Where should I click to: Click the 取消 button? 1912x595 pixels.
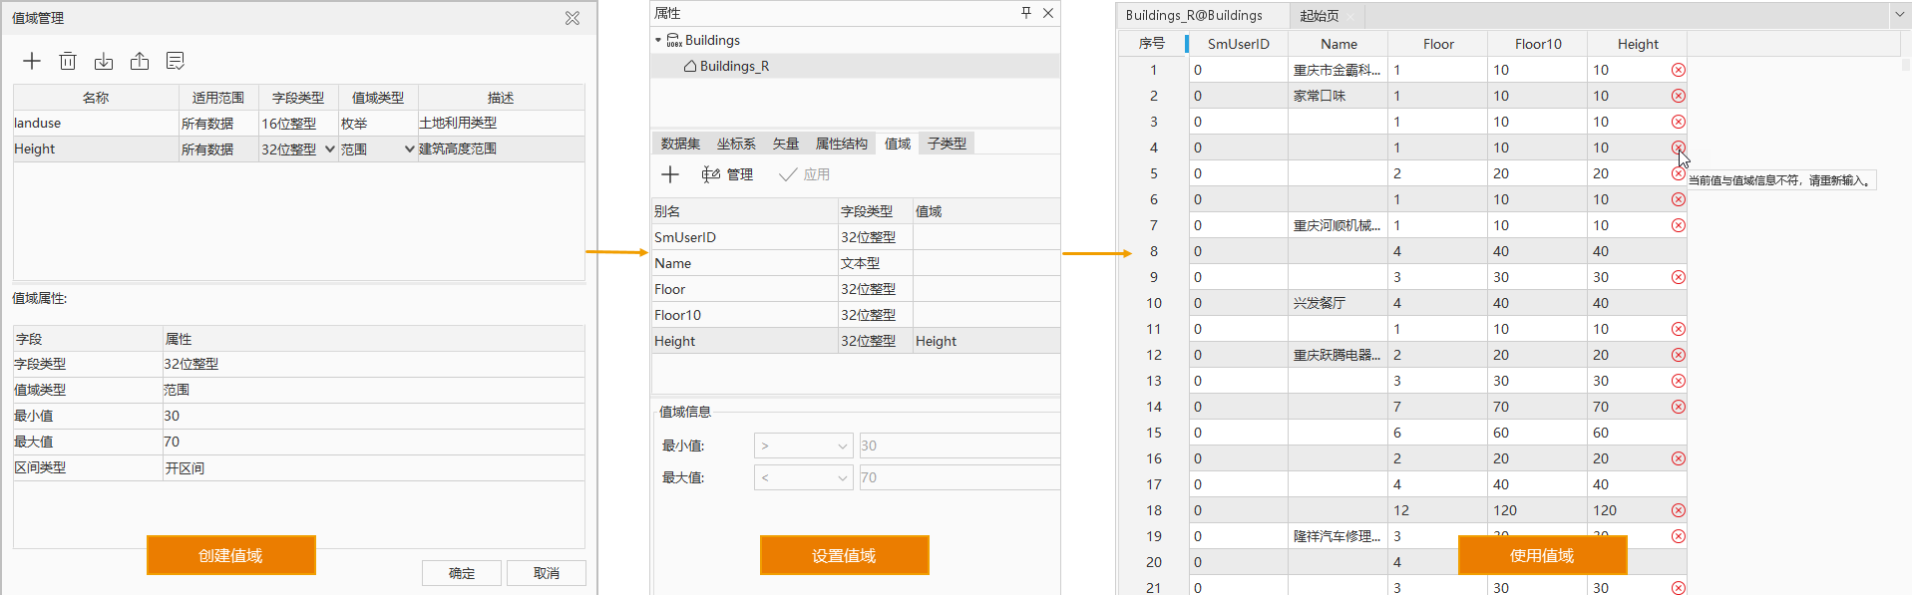tap(546, 573)
